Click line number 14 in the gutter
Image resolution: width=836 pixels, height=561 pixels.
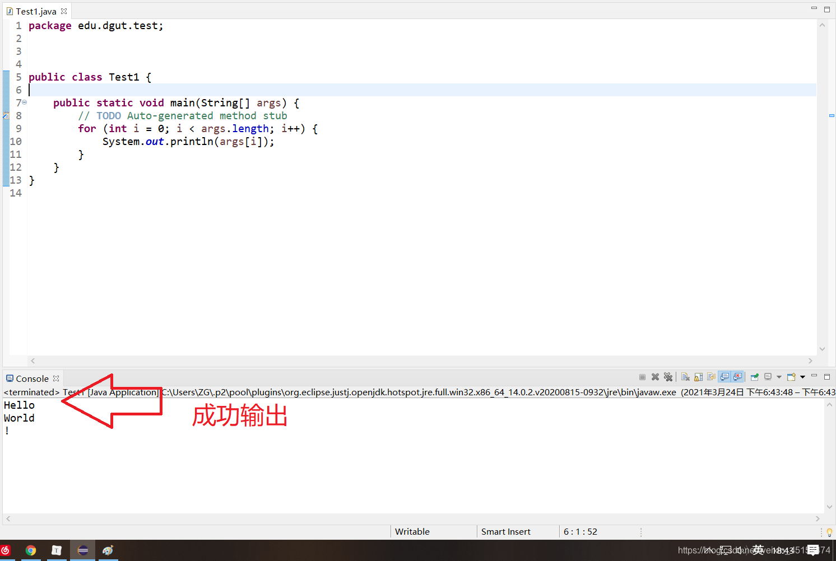pyautogui.click(x=16, y=193)
